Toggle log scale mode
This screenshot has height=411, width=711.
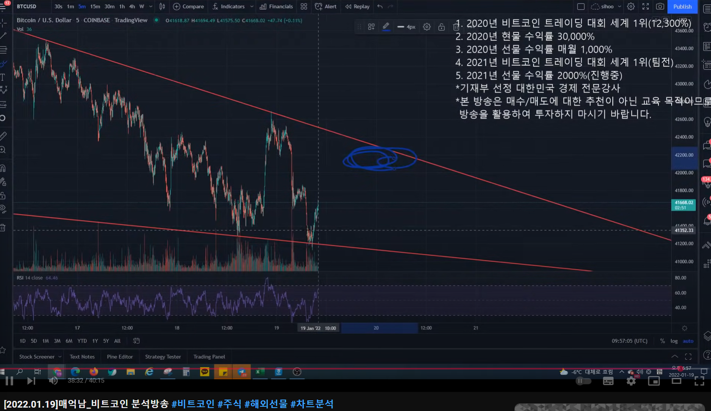[x=674, y=341]
